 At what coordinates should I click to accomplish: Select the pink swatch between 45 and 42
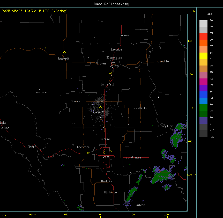click(203, 75)
